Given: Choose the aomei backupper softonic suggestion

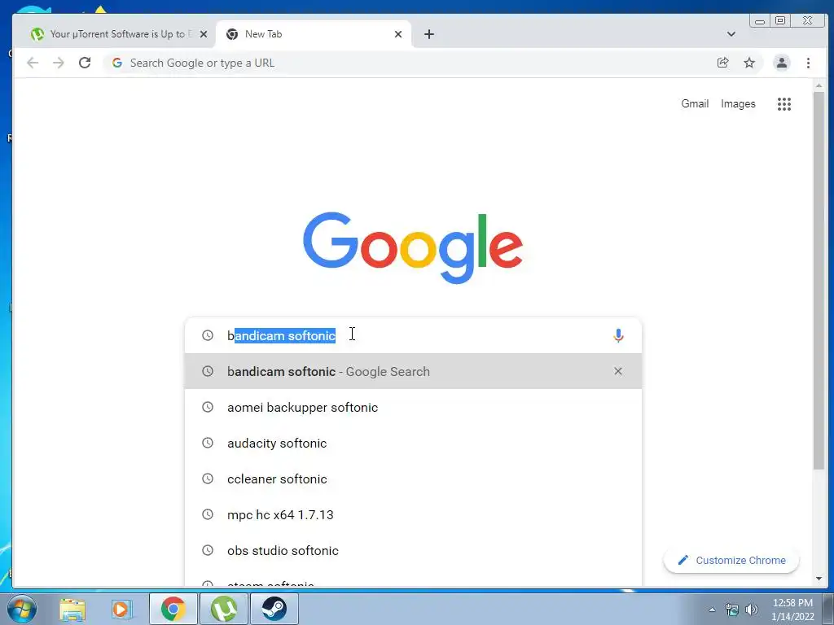Looking at the screenshot, I should coord(413,407).
